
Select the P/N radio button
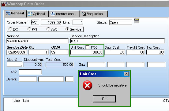pyautogui.click(x=29, y=29)
